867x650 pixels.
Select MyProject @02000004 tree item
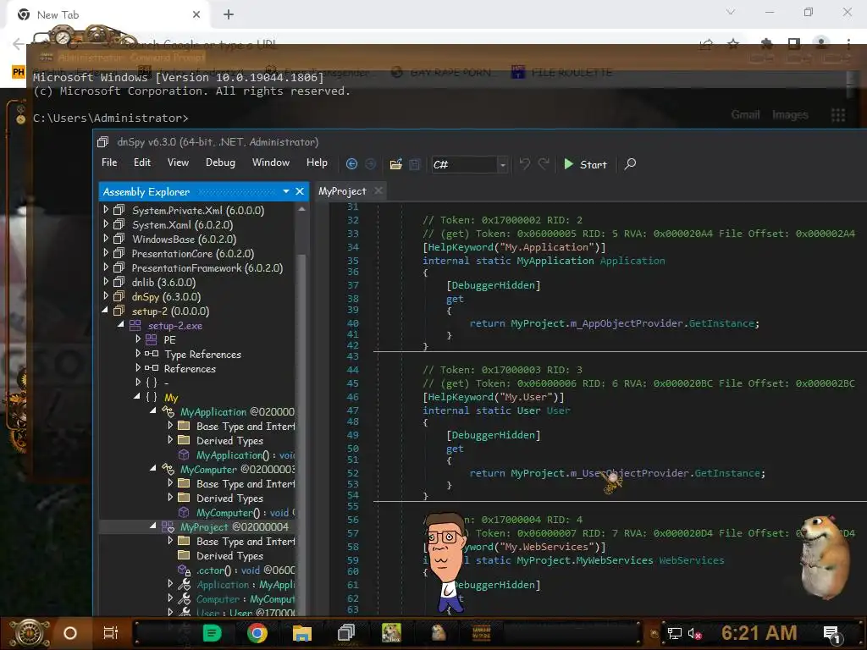tap(234, 527)
